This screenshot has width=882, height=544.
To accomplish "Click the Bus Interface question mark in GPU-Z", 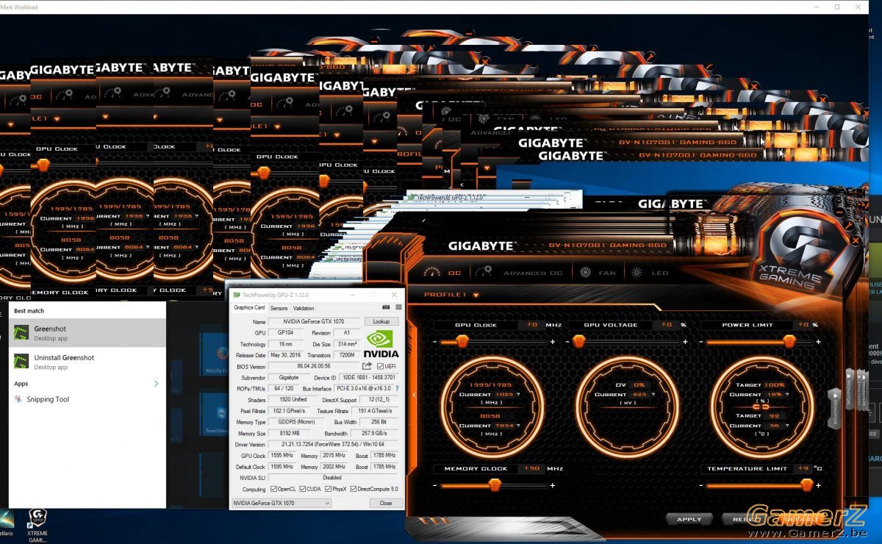I will coord(398,388).
